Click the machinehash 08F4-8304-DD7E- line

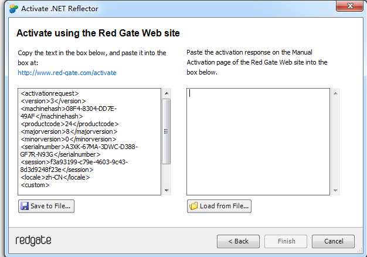[x=69, y=109]
